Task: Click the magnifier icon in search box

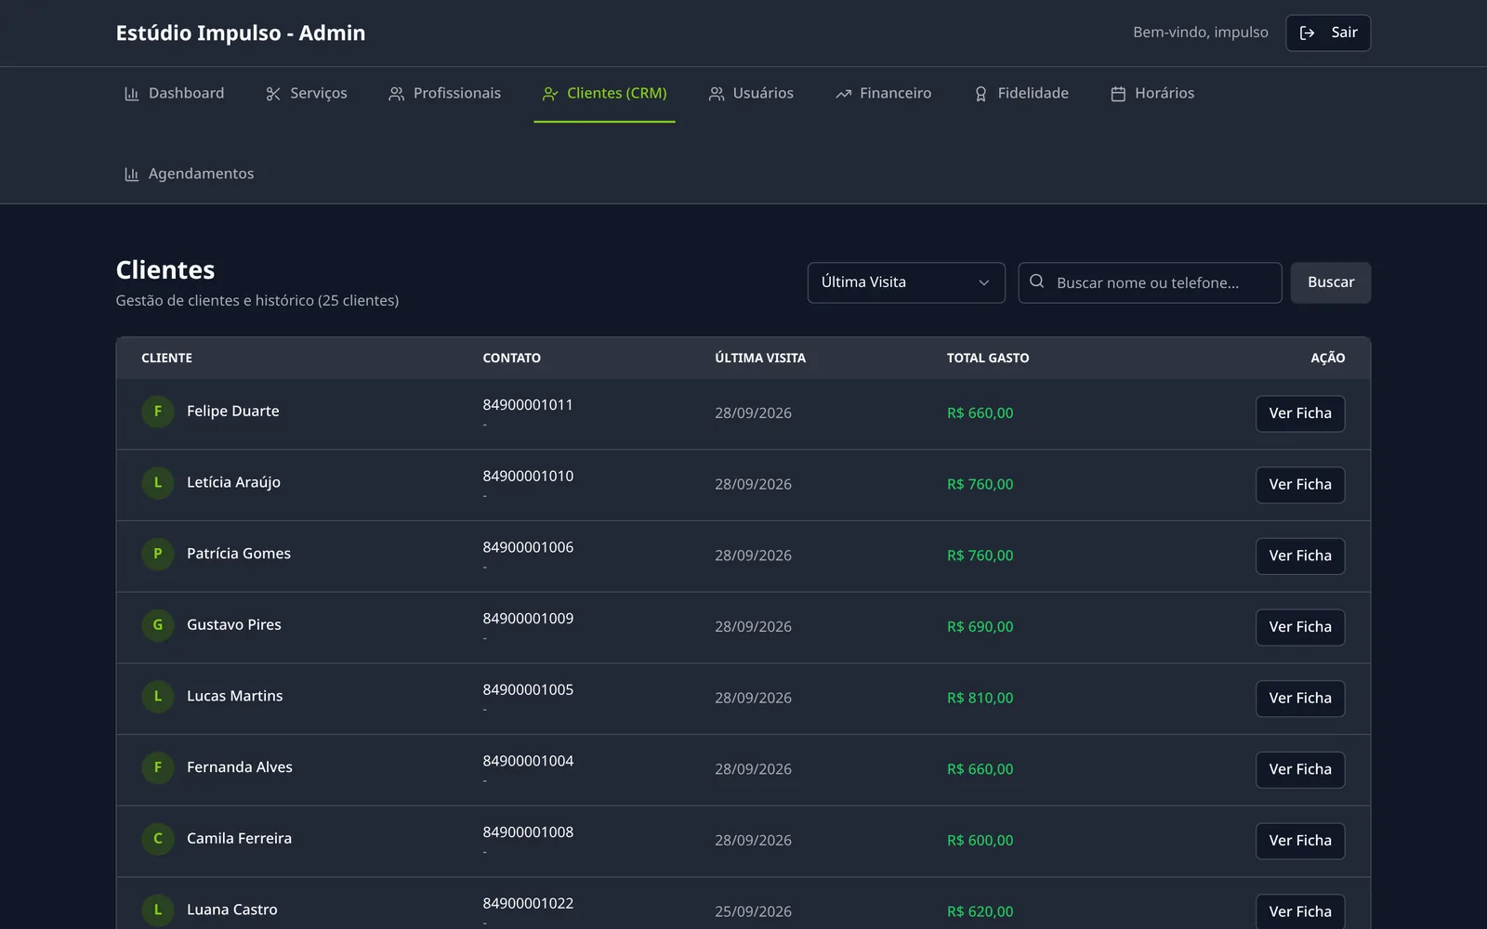Action: coord(1037,281)
